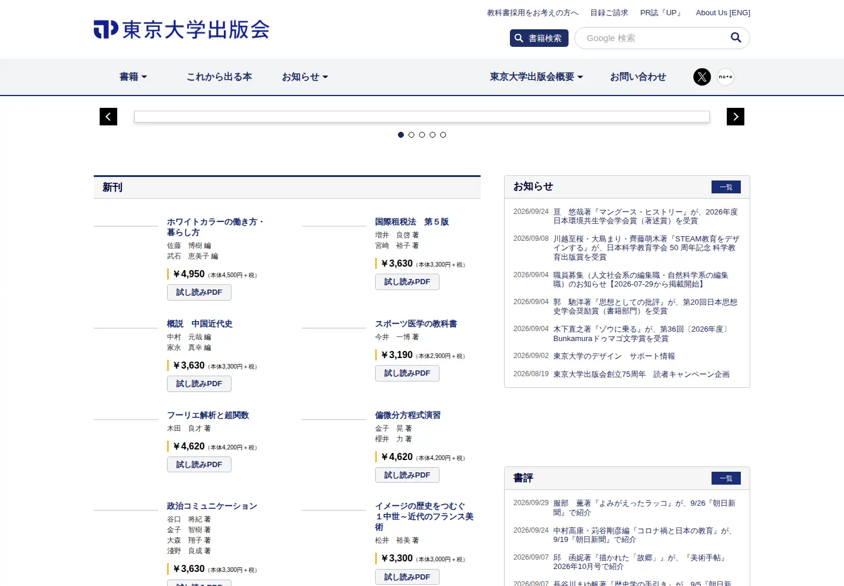Click the ¥3,300 price text
Image resolution: width=844 pixels, height=586 pixels.
(397, 558)
